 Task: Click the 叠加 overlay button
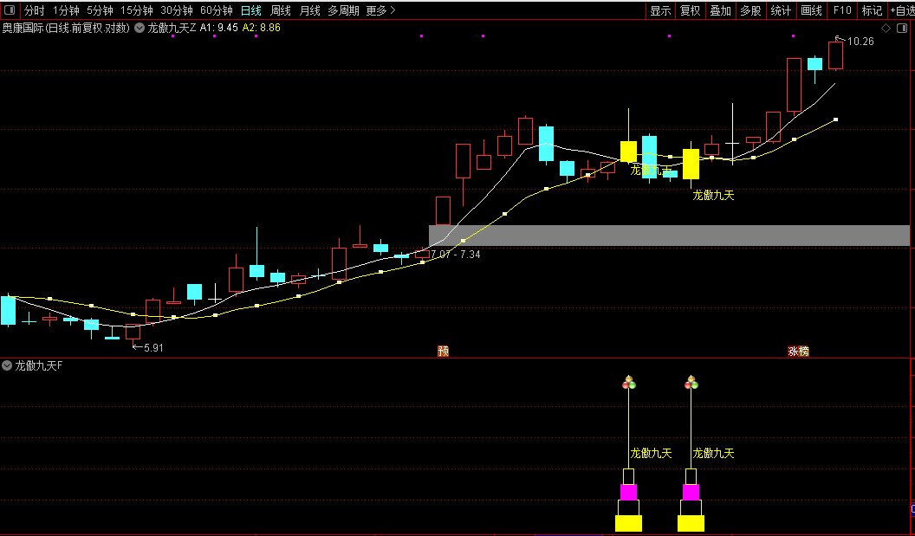click(720, 10)
